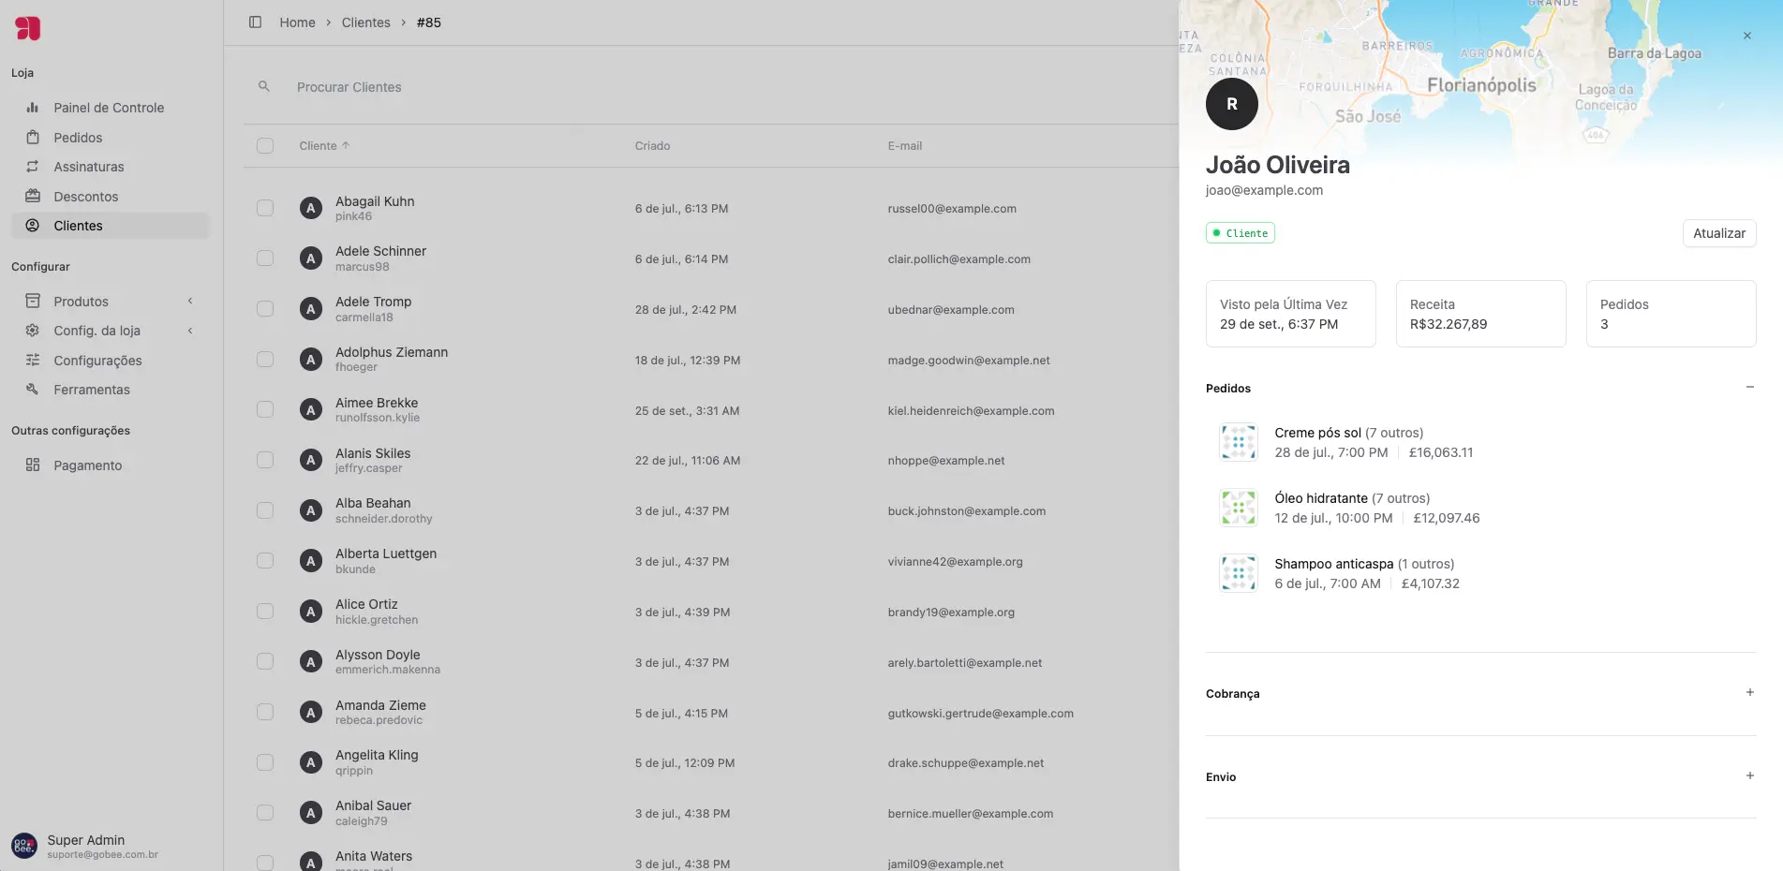This screenshot has width=1783, height=871.
Task: Close the customer detail panel
Action: (x=1746, y=36)
